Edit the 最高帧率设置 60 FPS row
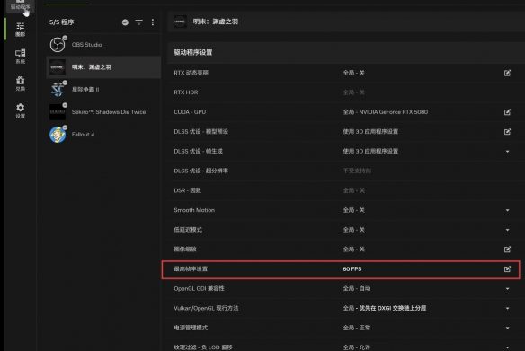Viewport: 525px width, 351px height. pos(507,269)
